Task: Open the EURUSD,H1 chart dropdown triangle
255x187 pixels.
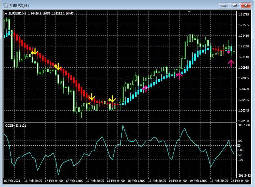Action: point(6,14)
